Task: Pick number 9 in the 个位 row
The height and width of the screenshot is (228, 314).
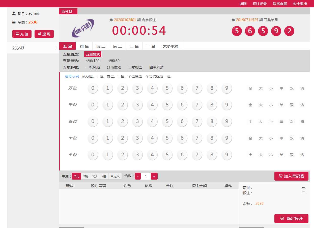Action: point(227,155)
